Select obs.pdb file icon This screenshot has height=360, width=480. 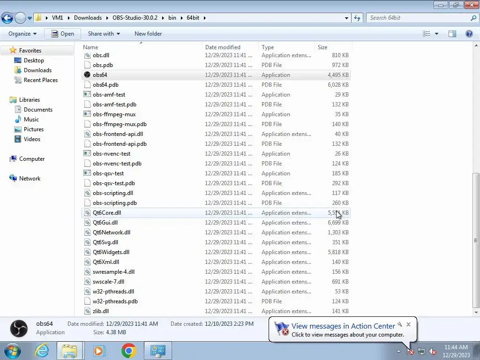click(87, 65)
